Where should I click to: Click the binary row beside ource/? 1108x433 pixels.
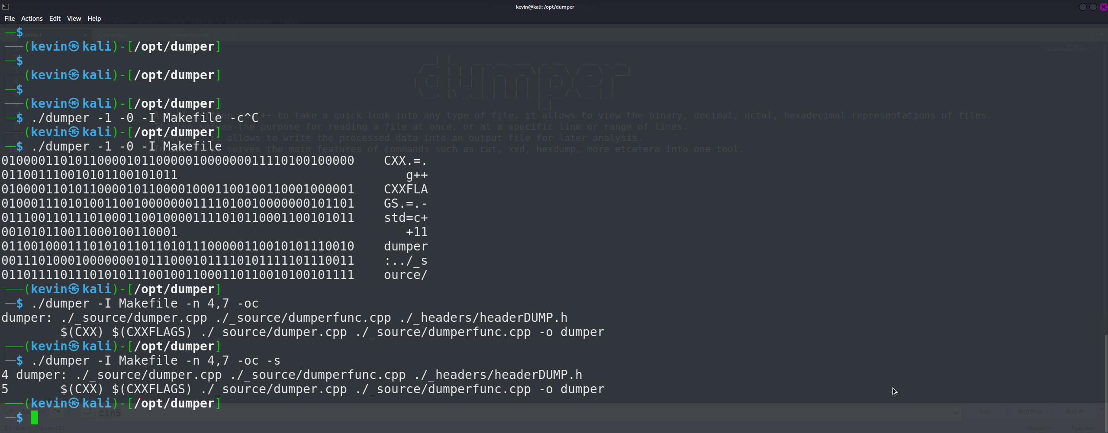pyautogui.click(x=178, y=275)
